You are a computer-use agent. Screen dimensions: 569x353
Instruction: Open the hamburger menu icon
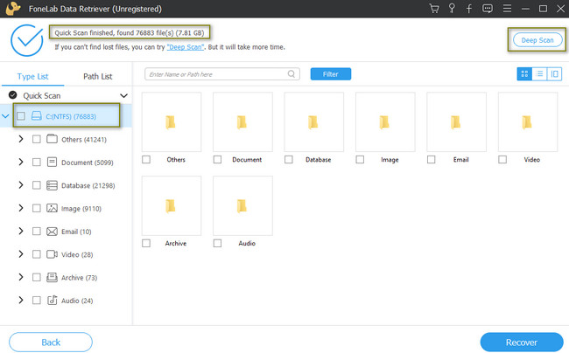coord(507,9)
